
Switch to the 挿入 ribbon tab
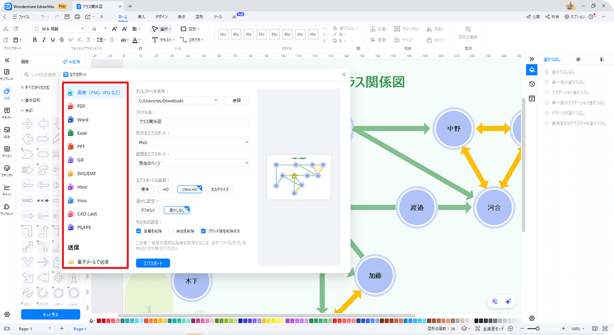click(x=141, y=17)
